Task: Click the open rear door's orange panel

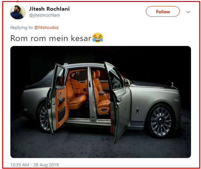Action: coord(61,106)
